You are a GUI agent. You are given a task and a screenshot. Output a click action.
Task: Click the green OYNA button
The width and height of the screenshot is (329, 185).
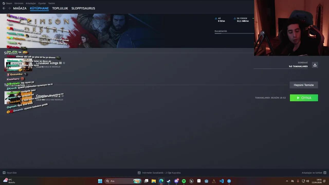click(304, 98)
